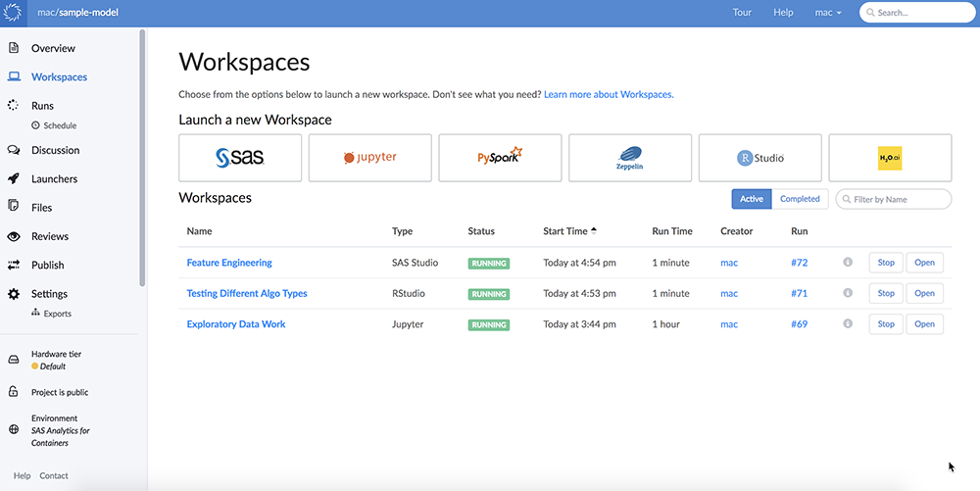Show Completed workspaces

pyautogui.click(x=800, y=199)
